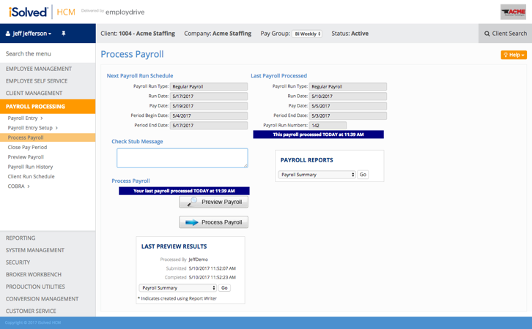Screen dimensions: 532x329
Task: Expand the Payroll Entry Setup submenu
Action: (32, 128)
